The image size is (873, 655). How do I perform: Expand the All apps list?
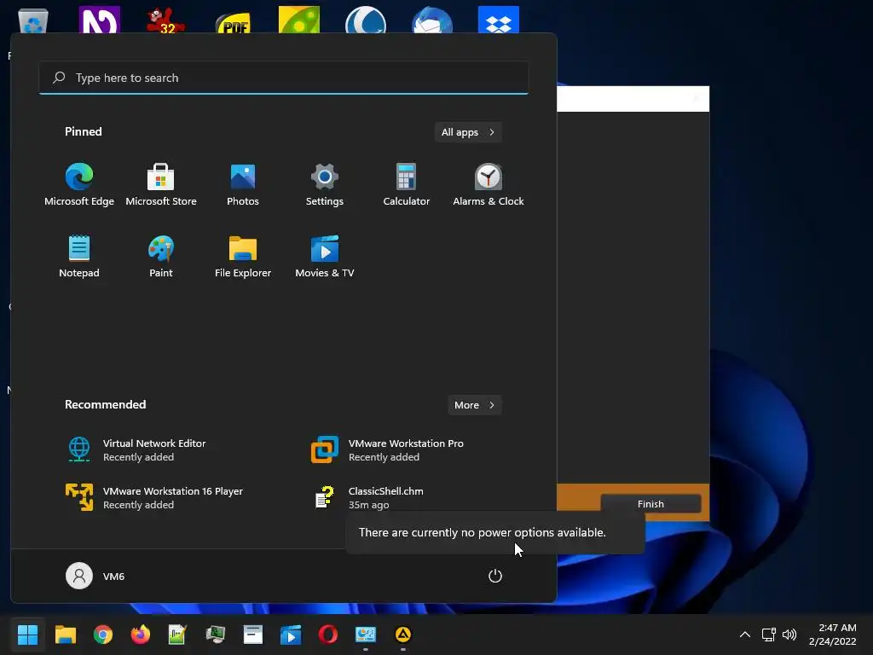[x=468, y=132]
